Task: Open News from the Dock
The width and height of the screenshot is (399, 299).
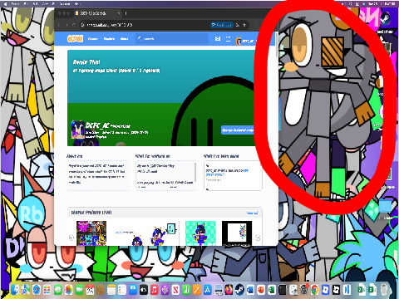Action: pos(175,290)
